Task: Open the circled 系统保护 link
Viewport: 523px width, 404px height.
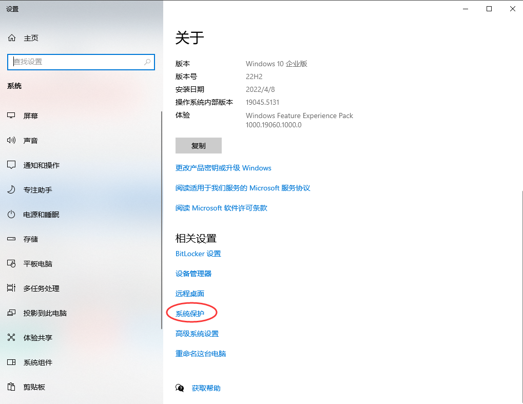Action: (191, 313)
